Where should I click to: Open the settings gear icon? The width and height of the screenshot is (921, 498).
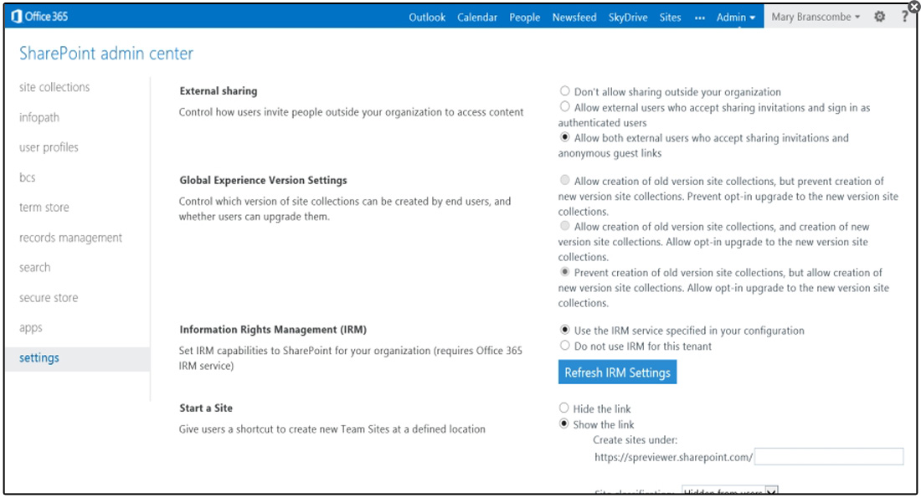coord(879,17)
